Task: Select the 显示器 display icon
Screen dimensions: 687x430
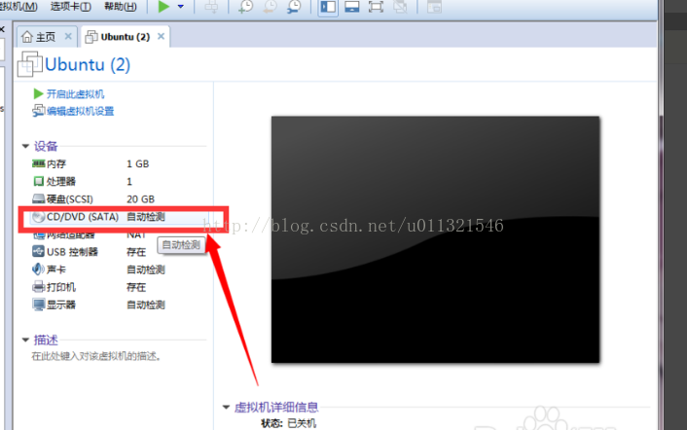Action: 39,305
